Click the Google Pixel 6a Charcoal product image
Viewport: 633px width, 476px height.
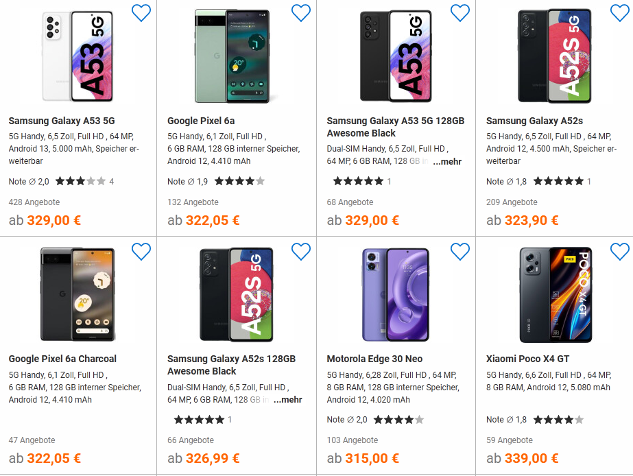tap(78, 295)
